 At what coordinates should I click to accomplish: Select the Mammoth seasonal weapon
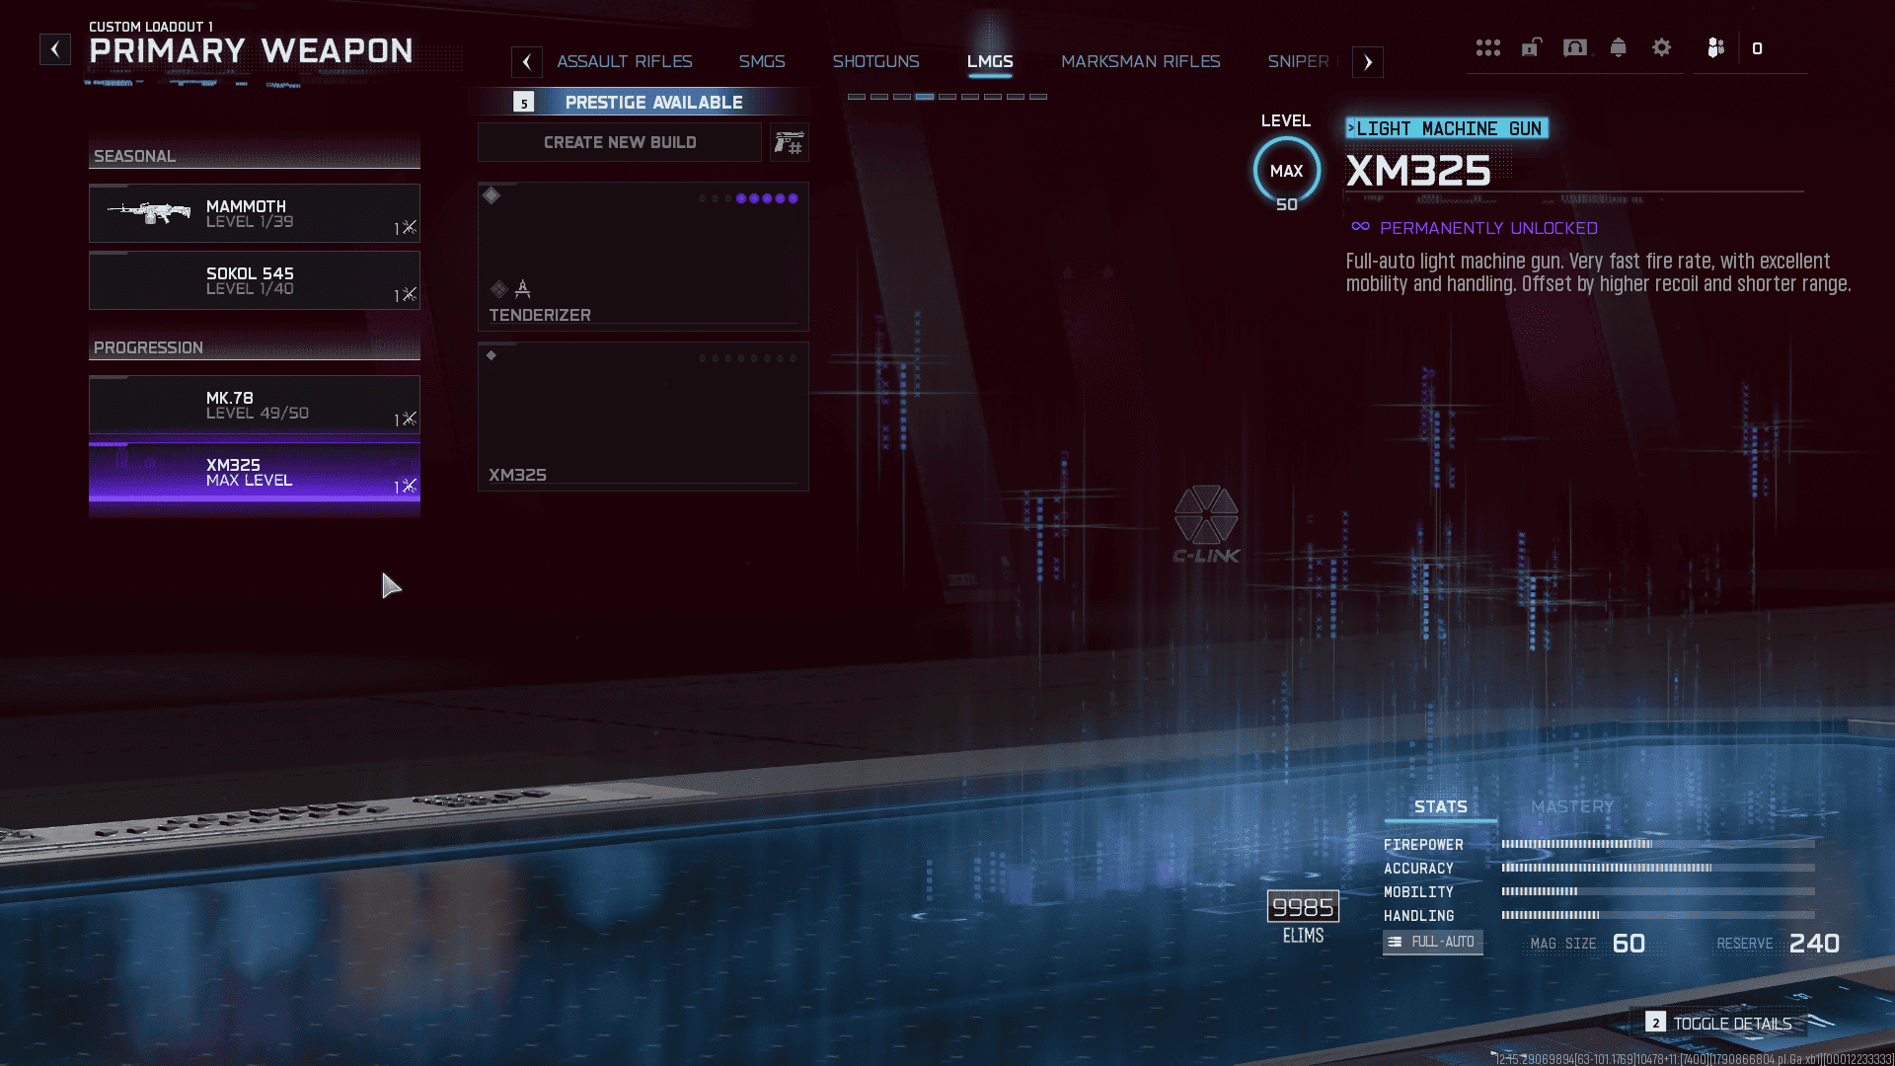[x=255, y=213]
